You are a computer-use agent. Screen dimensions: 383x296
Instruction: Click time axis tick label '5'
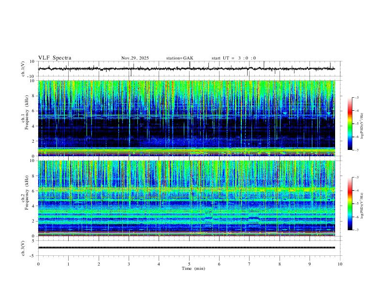(189, 264)
